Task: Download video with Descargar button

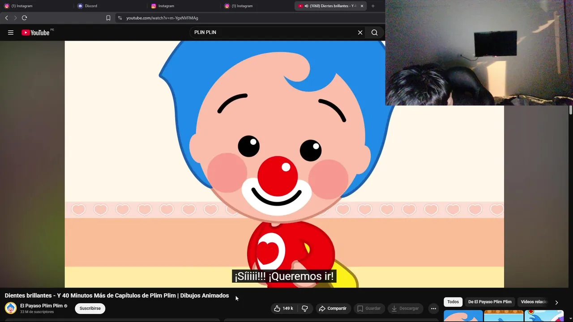Action: point(405,309)
